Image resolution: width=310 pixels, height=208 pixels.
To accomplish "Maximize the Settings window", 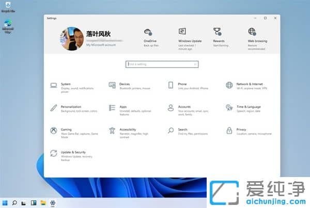I will (266, 18).
